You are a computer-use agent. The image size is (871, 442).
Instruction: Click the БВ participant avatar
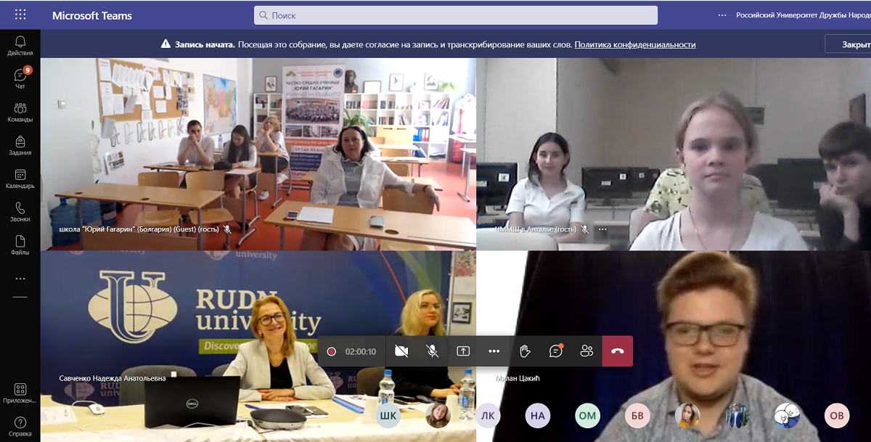[x=637, y=416]
